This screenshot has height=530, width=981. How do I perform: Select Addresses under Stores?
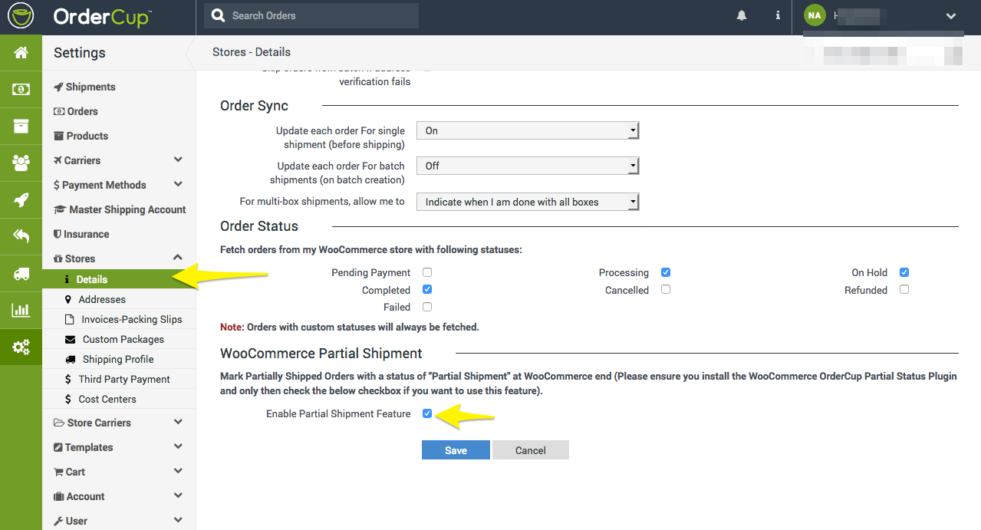(102, 299)
